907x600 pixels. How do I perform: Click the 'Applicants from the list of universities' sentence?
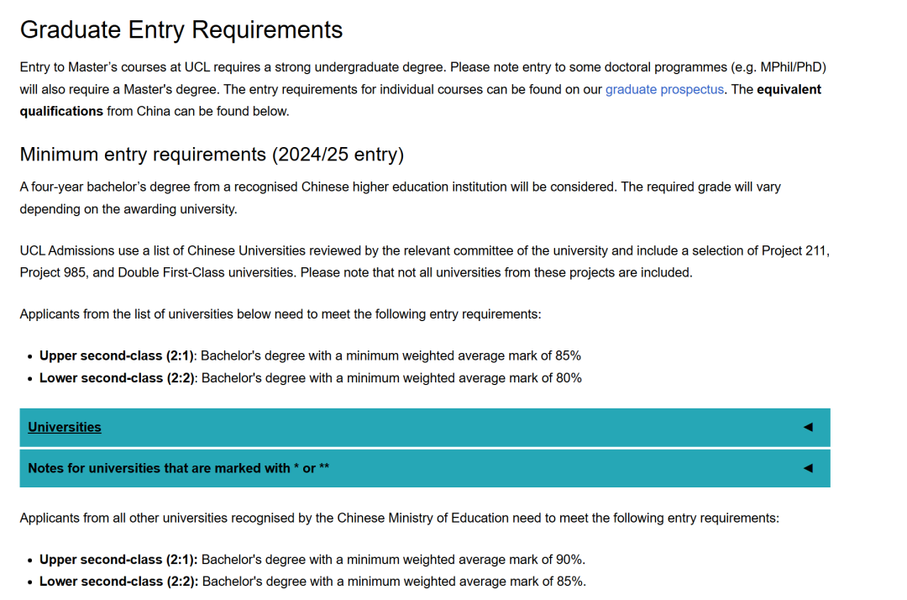click(x=280, y=314)
